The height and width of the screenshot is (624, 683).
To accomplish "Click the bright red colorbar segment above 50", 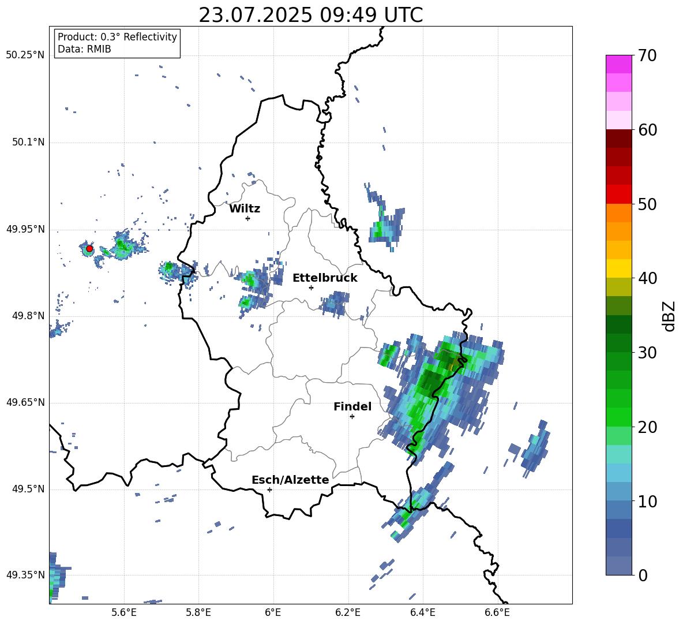I will point(618,195).
